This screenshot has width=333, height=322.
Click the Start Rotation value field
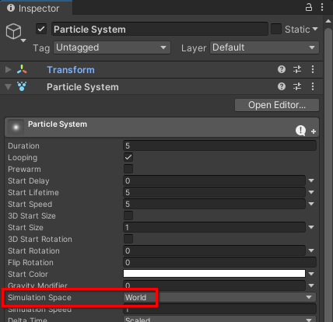(x=214, y=250)
